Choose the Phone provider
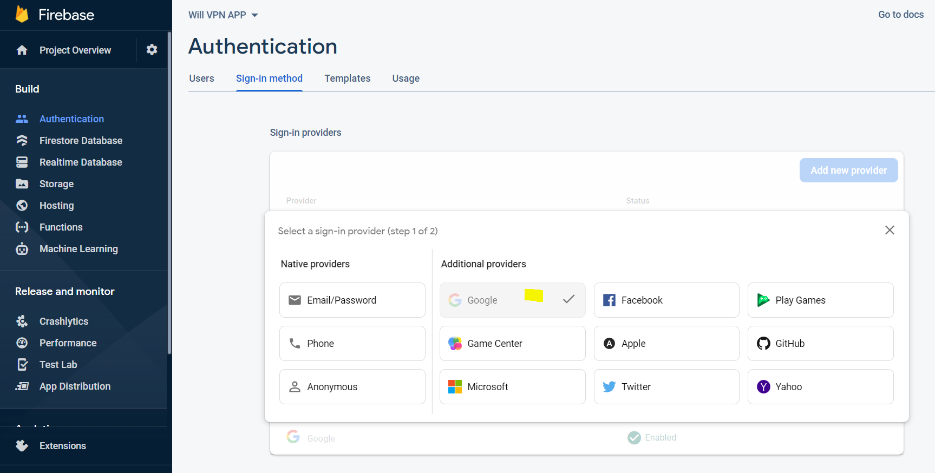935x473 pixels. tap(352, 343)
